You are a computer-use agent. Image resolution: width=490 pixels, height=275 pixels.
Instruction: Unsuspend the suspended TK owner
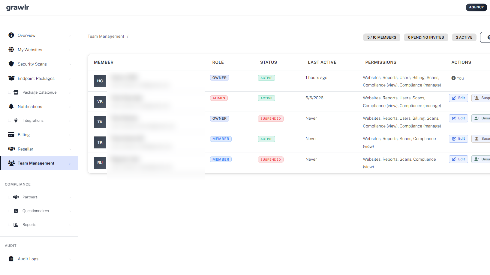point(481,118)
